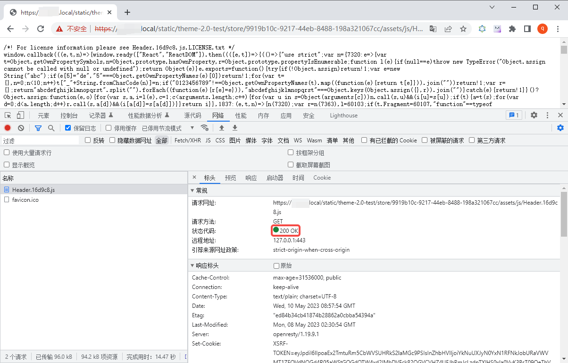Viewport: 568px width, 363px height.
Task: Click the orange profile avatar
Action: (x=543, y=29)
